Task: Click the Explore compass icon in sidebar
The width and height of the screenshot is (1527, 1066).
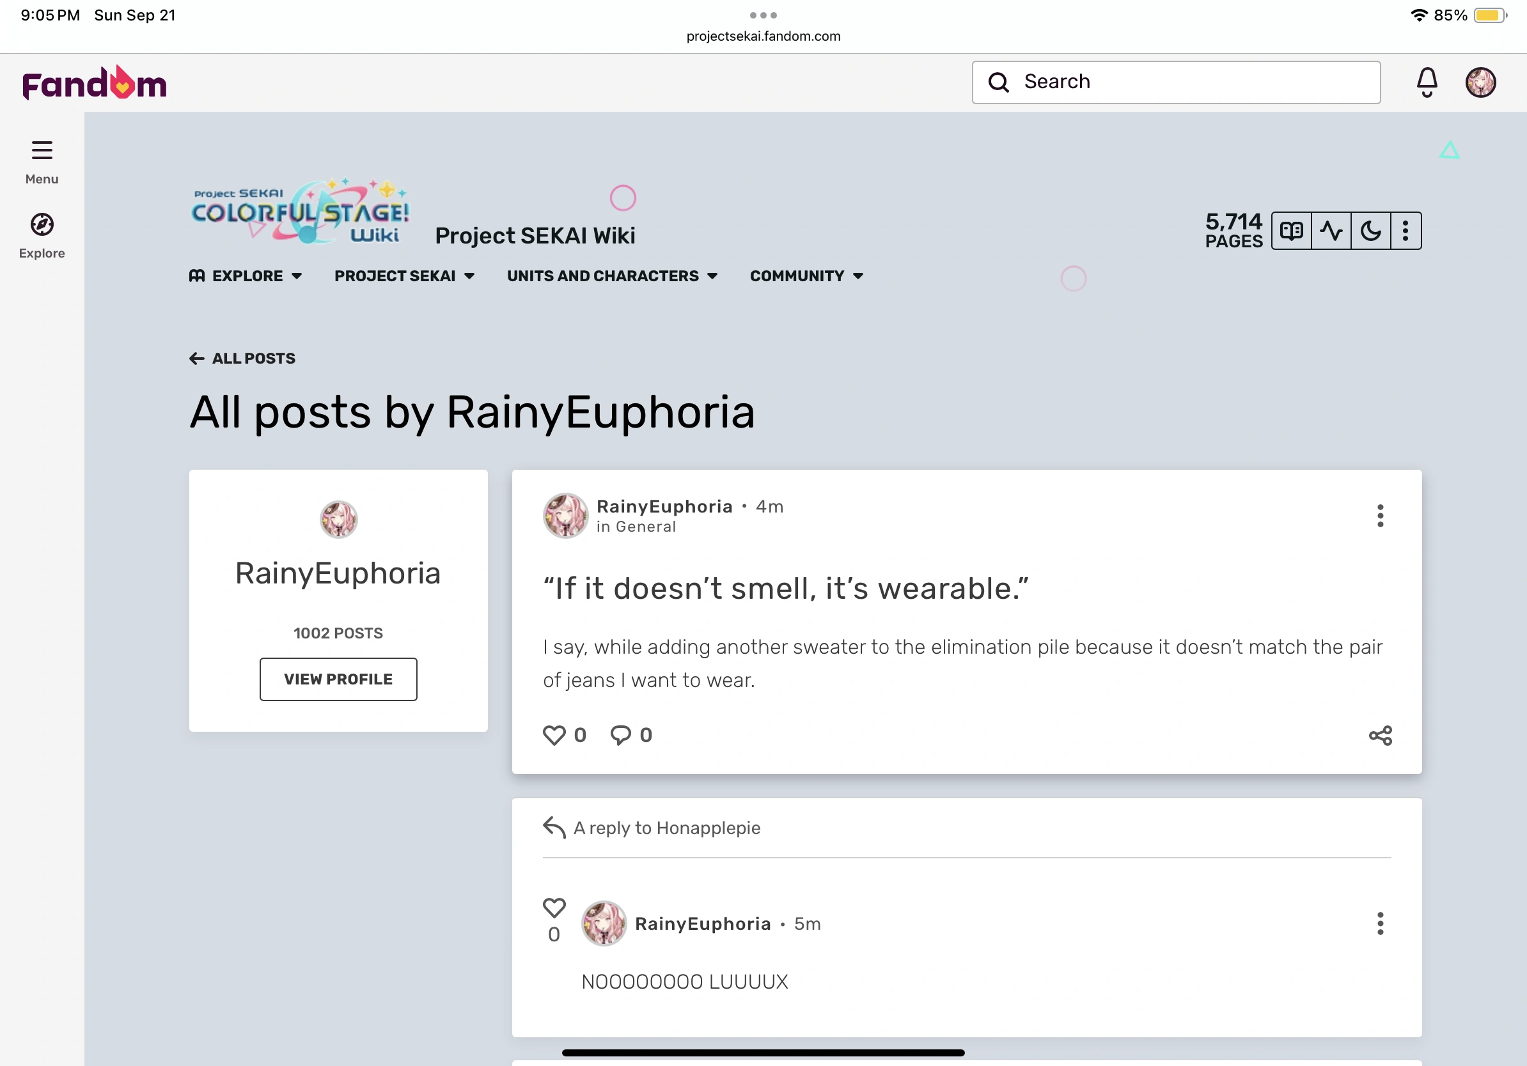Action: pos(41,224)
